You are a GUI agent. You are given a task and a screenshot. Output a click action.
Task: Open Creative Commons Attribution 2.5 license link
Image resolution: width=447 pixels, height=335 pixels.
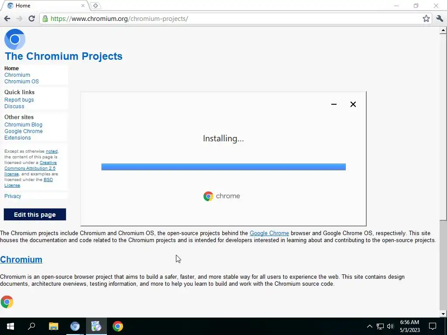click(31, 168)
